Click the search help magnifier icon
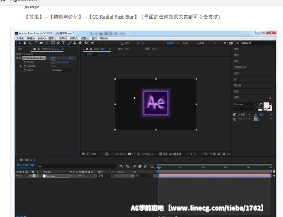Screen dimensions: 283x217 tap(238, 43)
